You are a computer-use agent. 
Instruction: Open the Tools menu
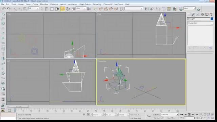tap(14, 4)
